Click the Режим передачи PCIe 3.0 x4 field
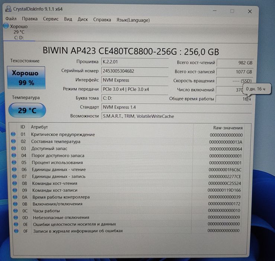The height and width of the screenshot is (261, 275). pos(135,89)
